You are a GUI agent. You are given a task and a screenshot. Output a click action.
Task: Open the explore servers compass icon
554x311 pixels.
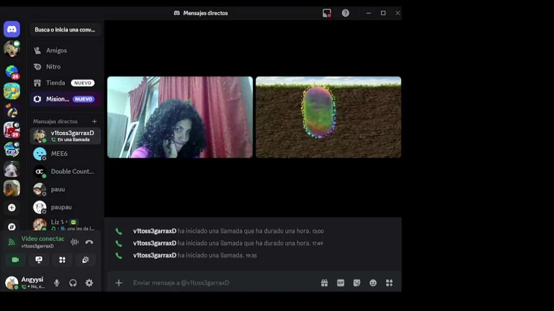(12, 227)
